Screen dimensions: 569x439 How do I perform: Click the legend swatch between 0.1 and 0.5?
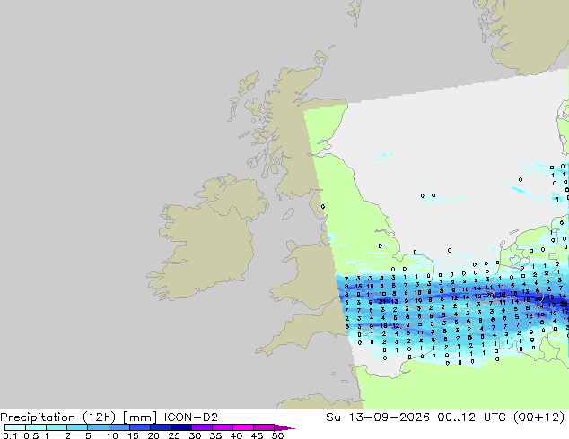pos(15,427)
